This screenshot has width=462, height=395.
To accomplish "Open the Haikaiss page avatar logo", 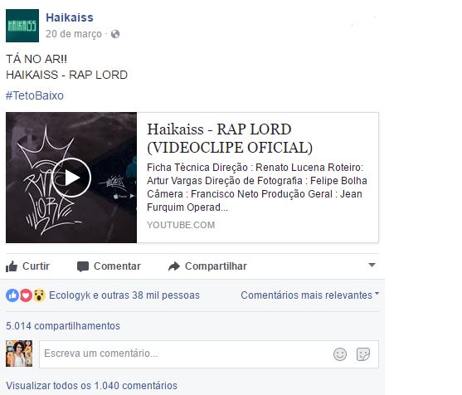I will pyautogui.click(x=22, y=26).
